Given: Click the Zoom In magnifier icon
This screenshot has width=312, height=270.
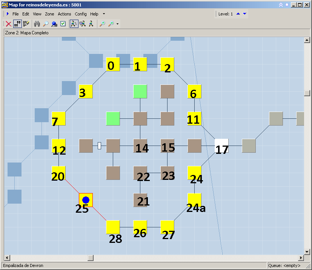Looking at the screenshot, I should 102,24.
